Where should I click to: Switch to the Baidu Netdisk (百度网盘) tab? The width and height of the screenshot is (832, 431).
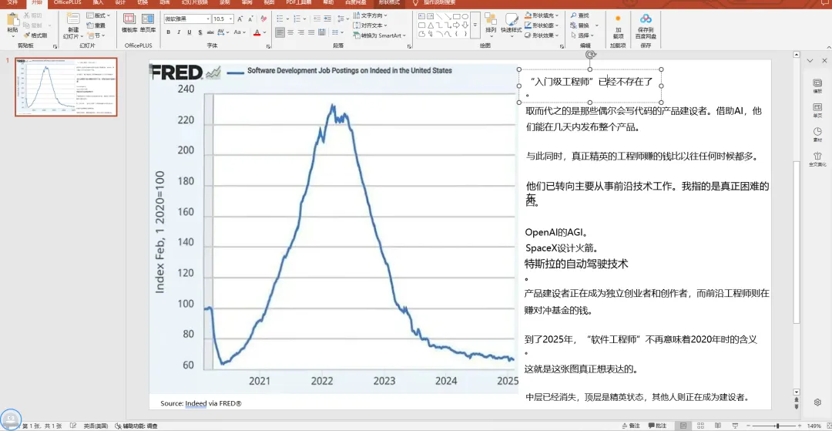[x=355, y=2]
